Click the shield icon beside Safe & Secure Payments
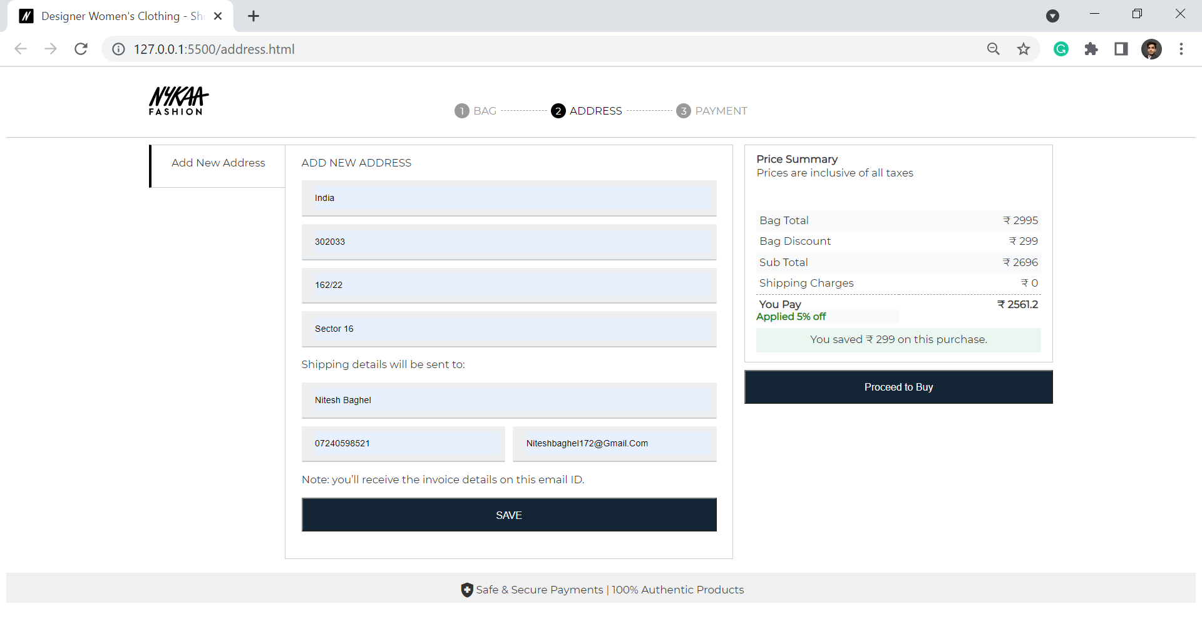Viewport: 1202px width, 631px height. tap(466, 589)
